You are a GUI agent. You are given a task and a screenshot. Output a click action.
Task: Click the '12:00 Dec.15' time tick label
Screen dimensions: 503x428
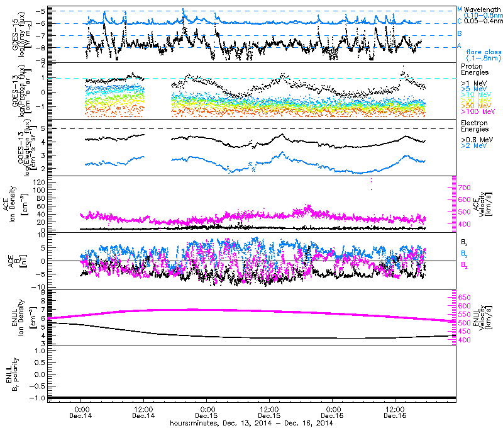pyautogui.click(x=269, y=413)
